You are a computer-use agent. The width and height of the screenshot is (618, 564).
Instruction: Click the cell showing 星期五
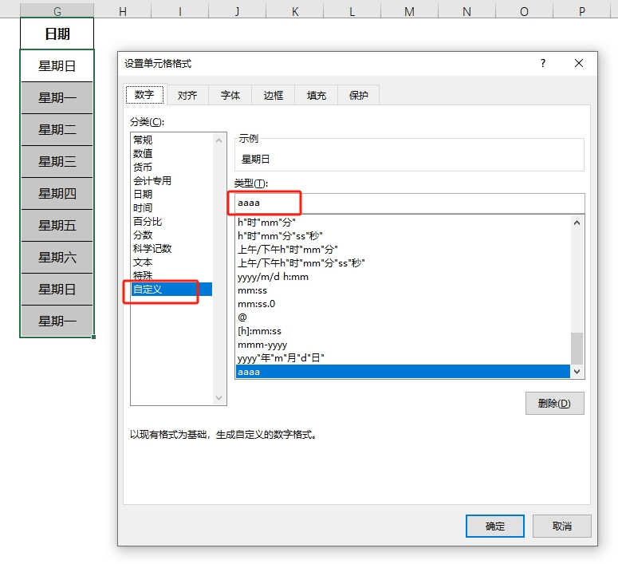click(57, 226)
